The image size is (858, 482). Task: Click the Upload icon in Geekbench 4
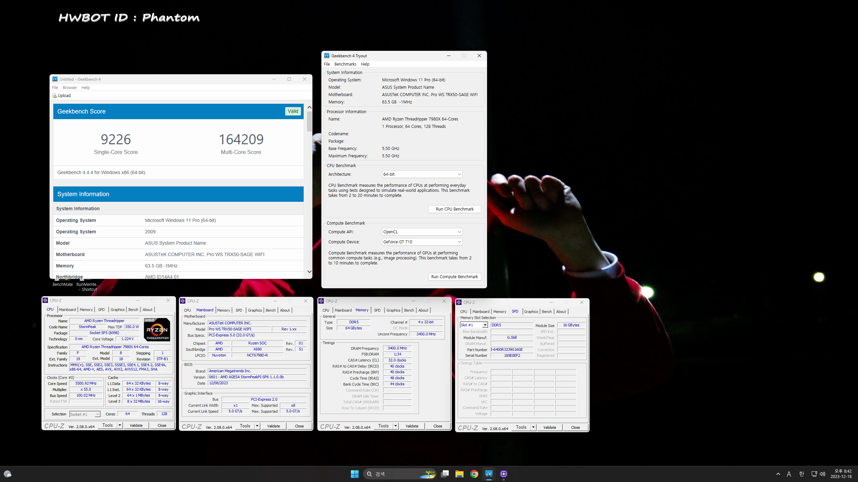(x=54, y=96)
